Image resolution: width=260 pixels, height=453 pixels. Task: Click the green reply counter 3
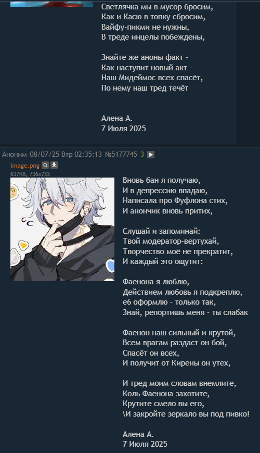click(x=142, y=154)
